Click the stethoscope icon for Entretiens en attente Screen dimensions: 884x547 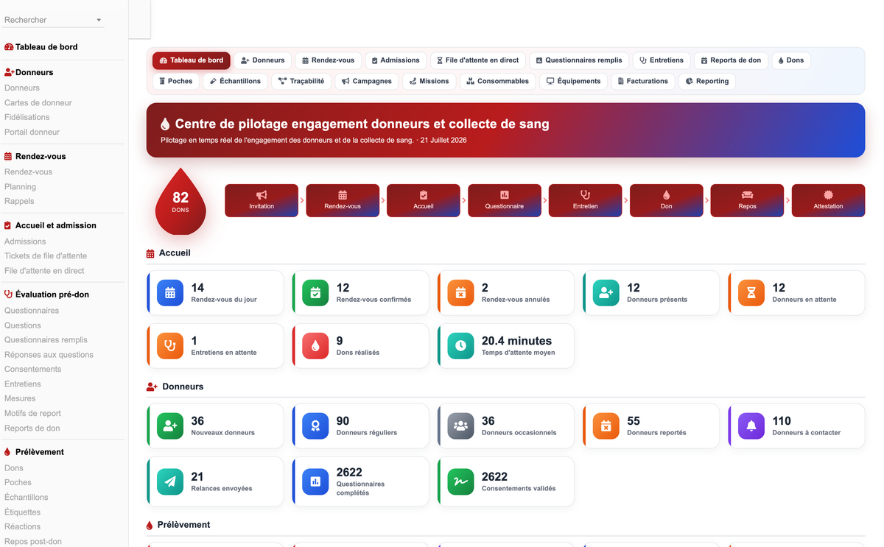[170, 346]
